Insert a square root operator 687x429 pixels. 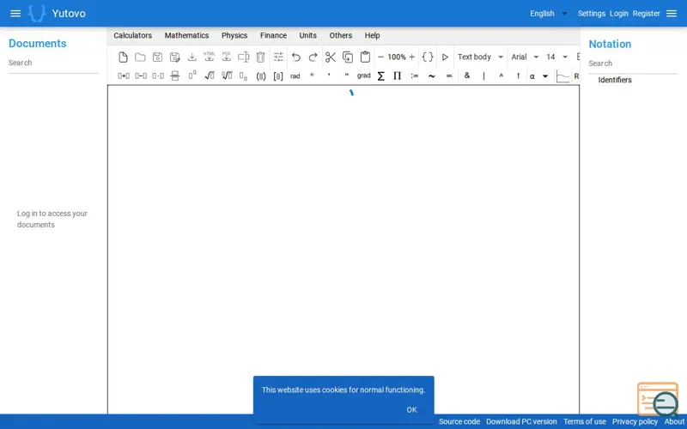coord(210,76)
